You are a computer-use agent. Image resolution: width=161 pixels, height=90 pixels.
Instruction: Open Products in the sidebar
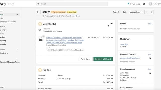3,26
